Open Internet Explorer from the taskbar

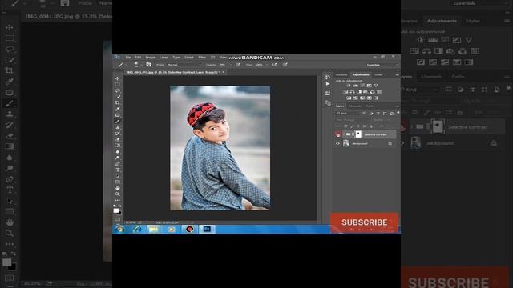[137, 230]
